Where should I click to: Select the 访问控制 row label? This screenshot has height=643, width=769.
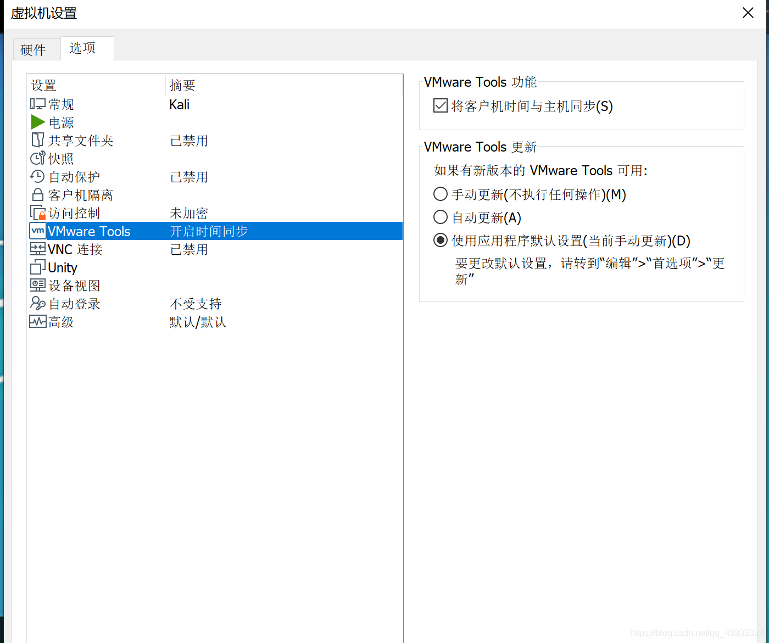click(74, 213)
